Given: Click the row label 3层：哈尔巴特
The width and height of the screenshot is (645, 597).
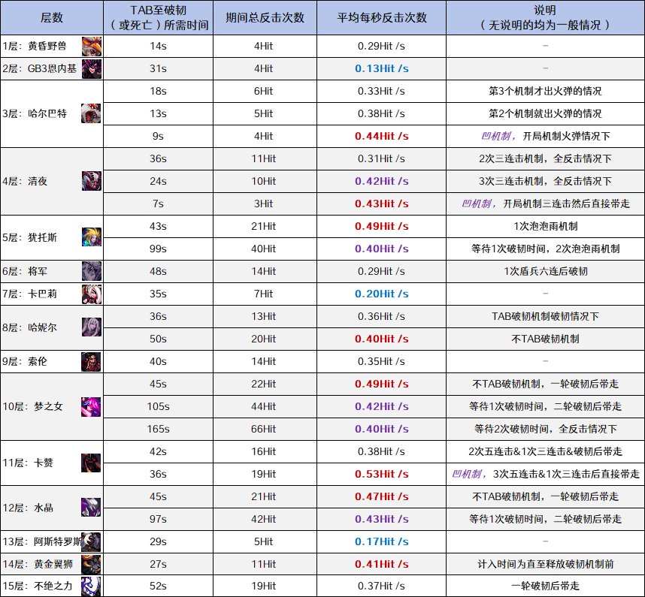Looking at the screenshot, I should (35, 114).
